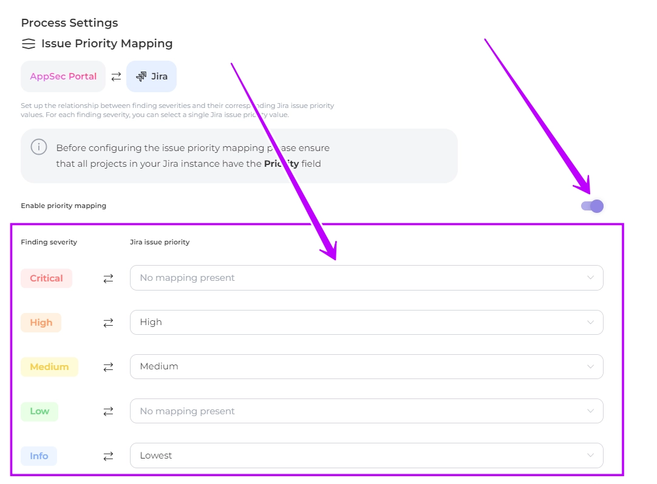Click the Critical severity badge
Image resolution: width=657 pixels, height=484 pixels.
coord(46,278)
